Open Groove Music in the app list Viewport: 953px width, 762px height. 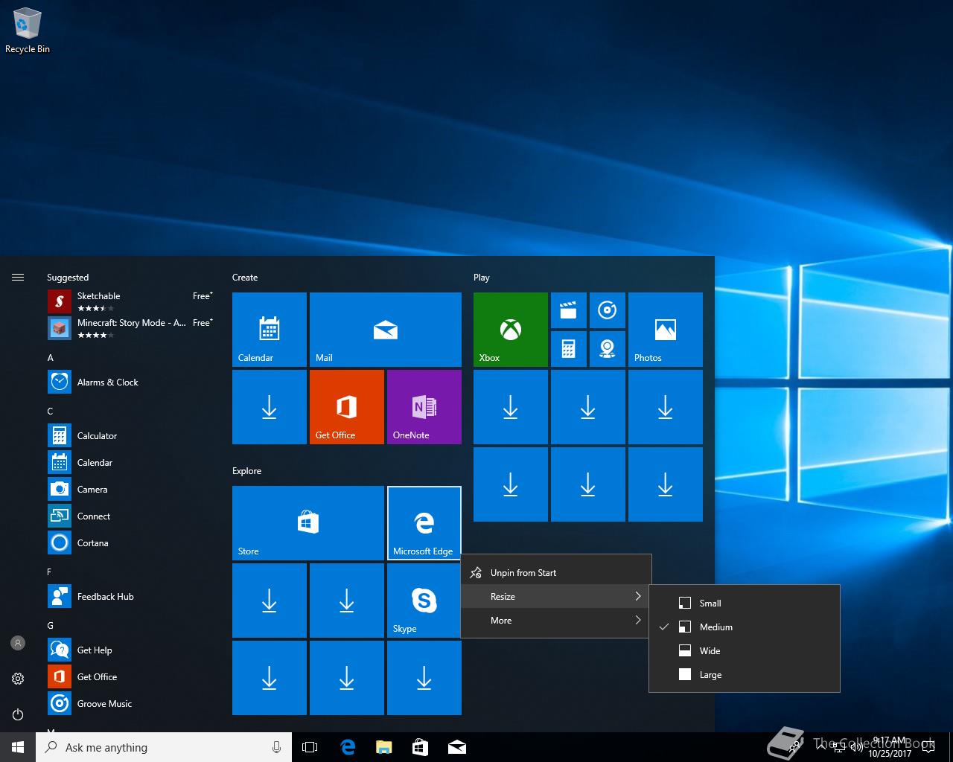coord(130,704)
